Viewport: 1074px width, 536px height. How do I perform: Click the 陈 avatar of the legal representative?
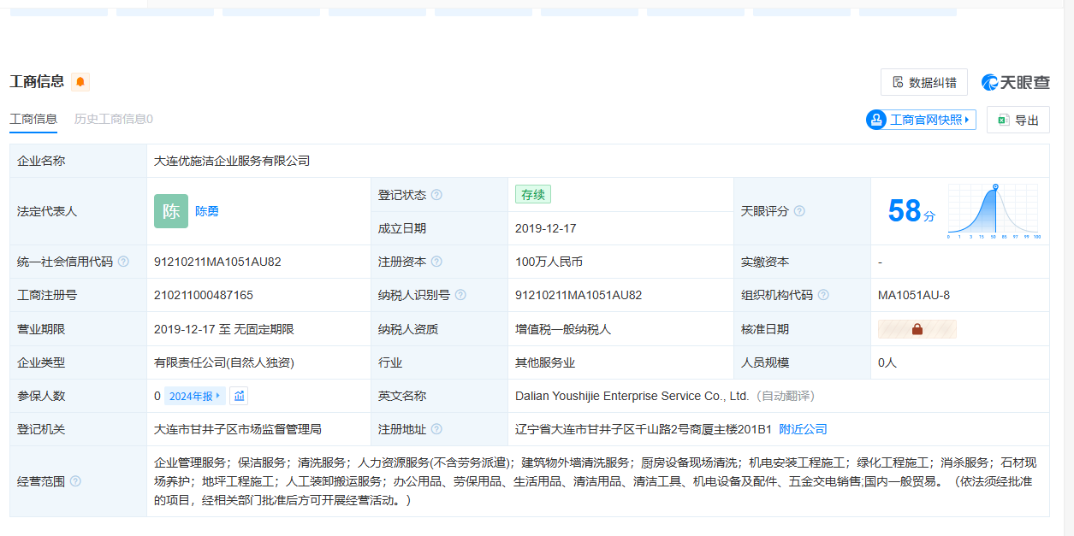tap(171, 211)
